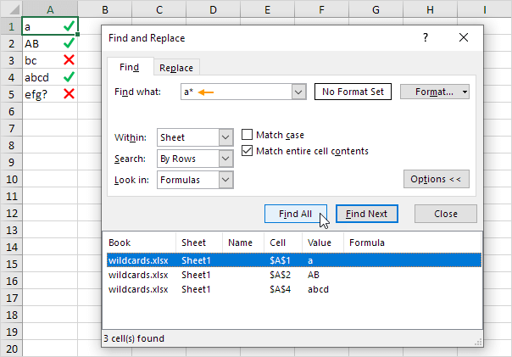Click the green checkmark next to AB

tap(69, 43)
